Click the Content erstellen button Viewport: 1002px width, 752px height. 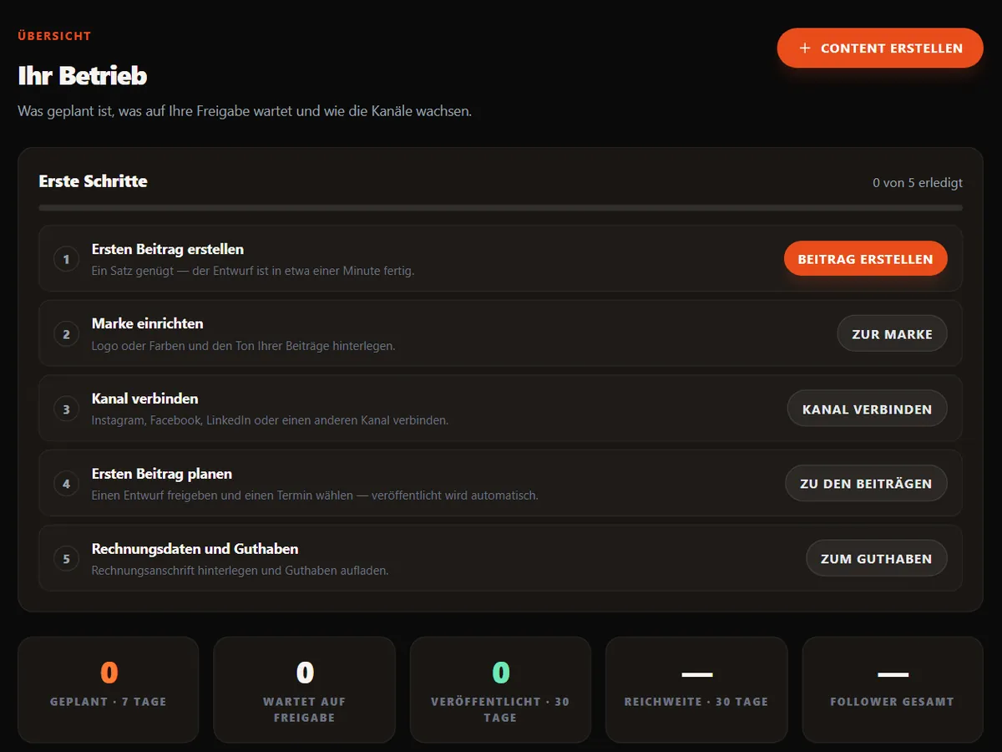pyautogui.click(x=880, y=48)
